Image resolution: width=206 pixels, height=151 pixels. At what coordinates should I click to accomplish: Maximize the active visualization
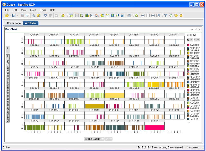[157, 15]
